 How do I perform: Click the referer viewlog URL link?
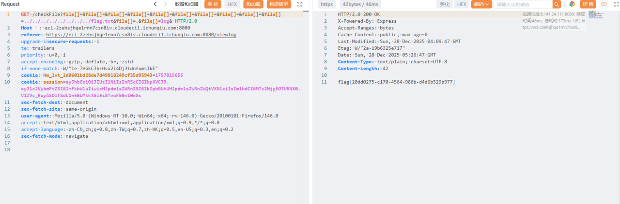[141, 35]
